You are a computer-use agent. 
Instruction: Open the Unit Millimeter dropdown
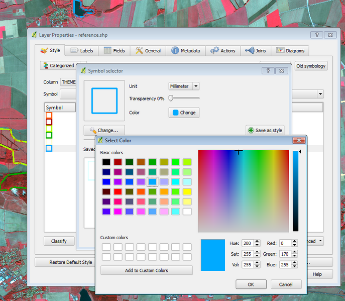point(184,86)
